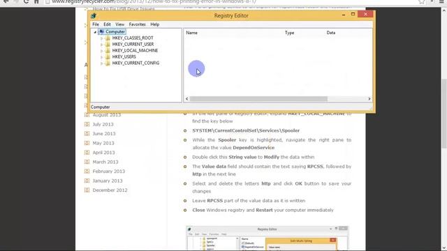
Task: Open the August 2013 archive link
Action: coord(107,115)
